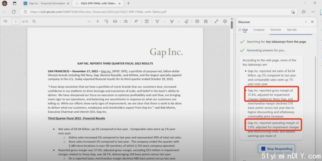Expand the Draw tool options arrow
Viewport: 322px width, 161px height.
tap(164, 22)
